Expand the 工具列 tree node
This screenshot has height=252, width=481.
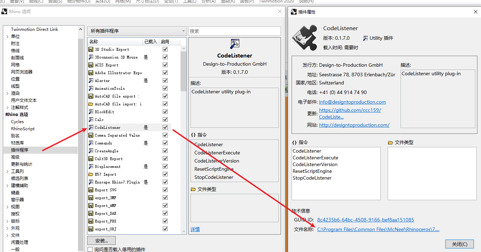[x=7, y=171]
